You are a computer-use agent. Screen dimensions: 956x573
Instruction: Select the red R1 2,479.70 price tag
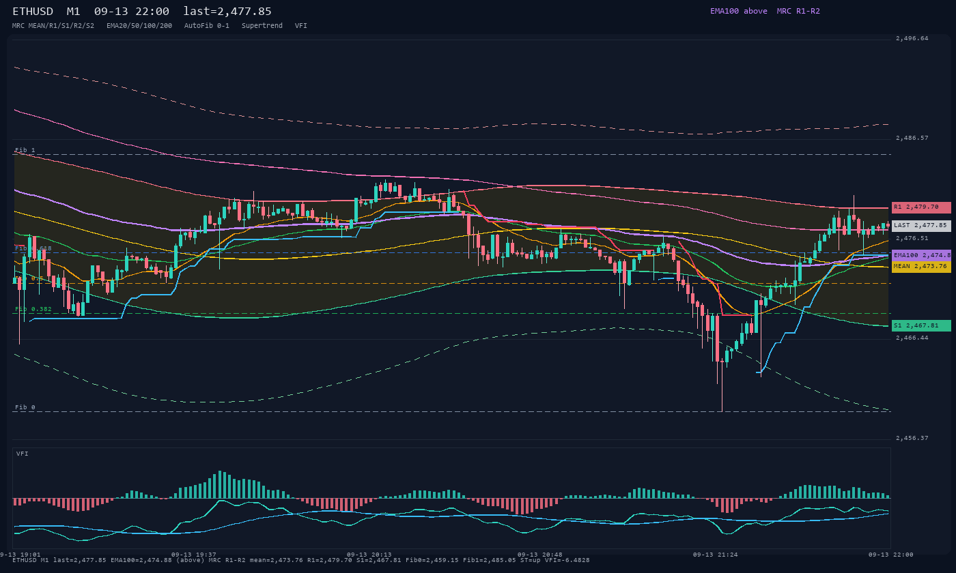click(x=921, y=207)
